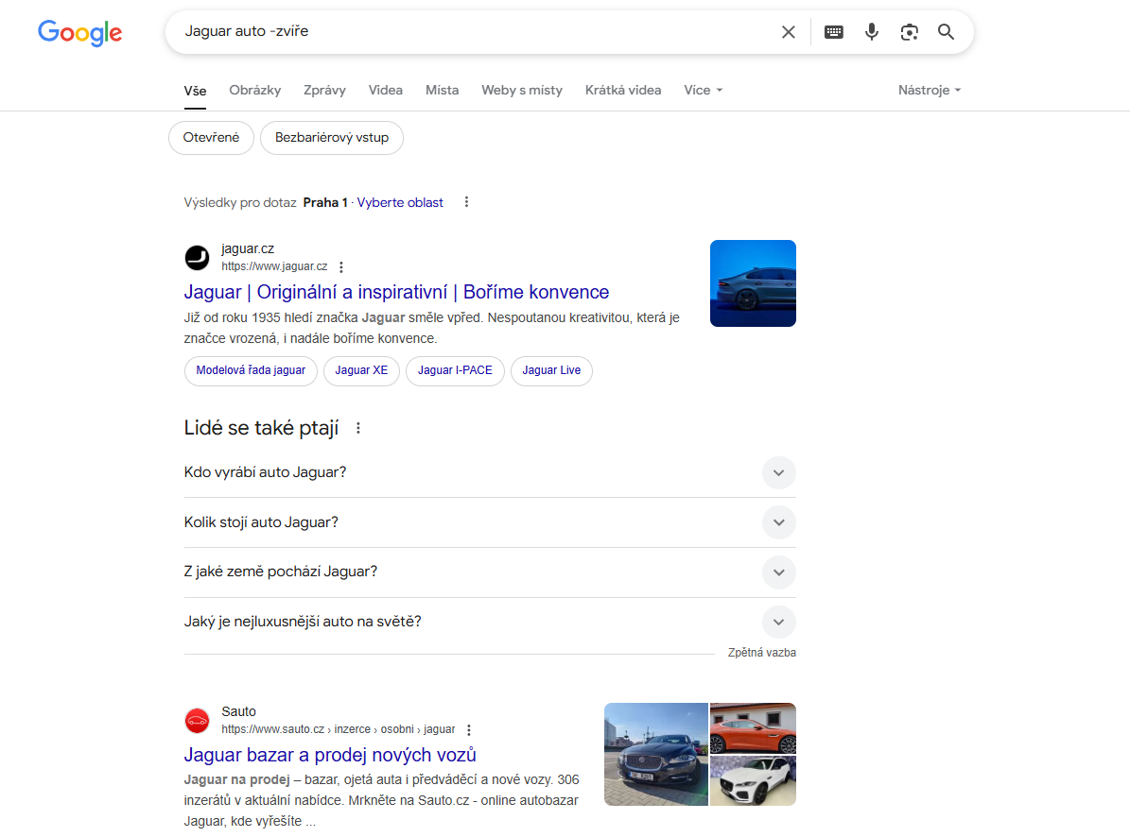Expand Kolik stojí auto Jaguar question
The height and width of the screenshot is (837, 1130).
click(490, 522)
